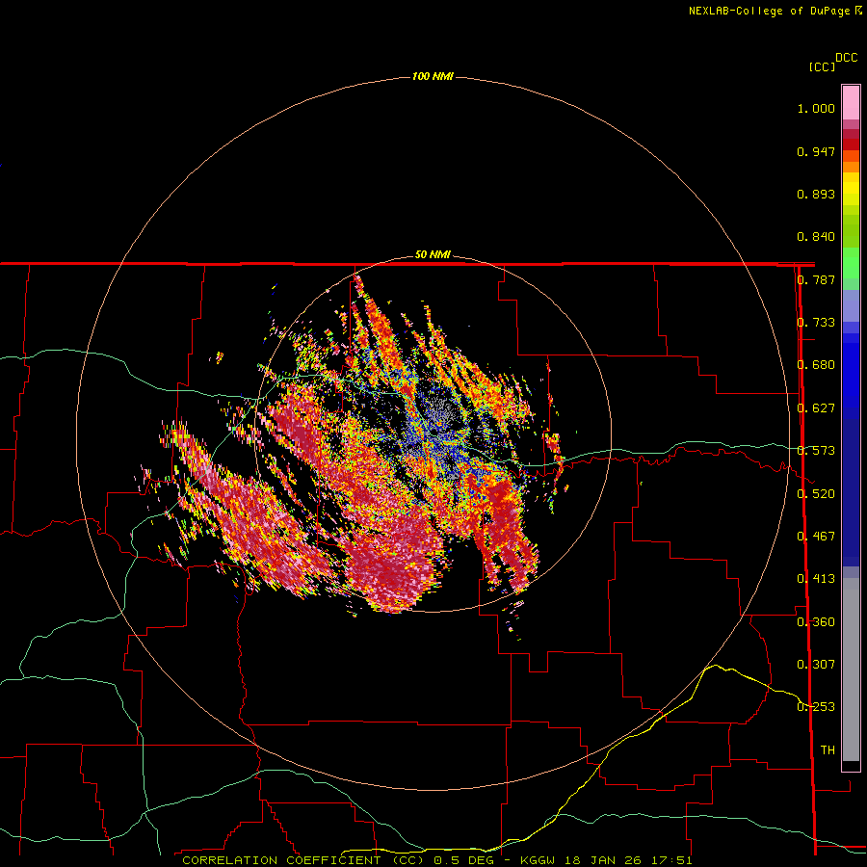Click the 0.733 scale value
This screenshot has width=867, height=867.
click(816, 323)
